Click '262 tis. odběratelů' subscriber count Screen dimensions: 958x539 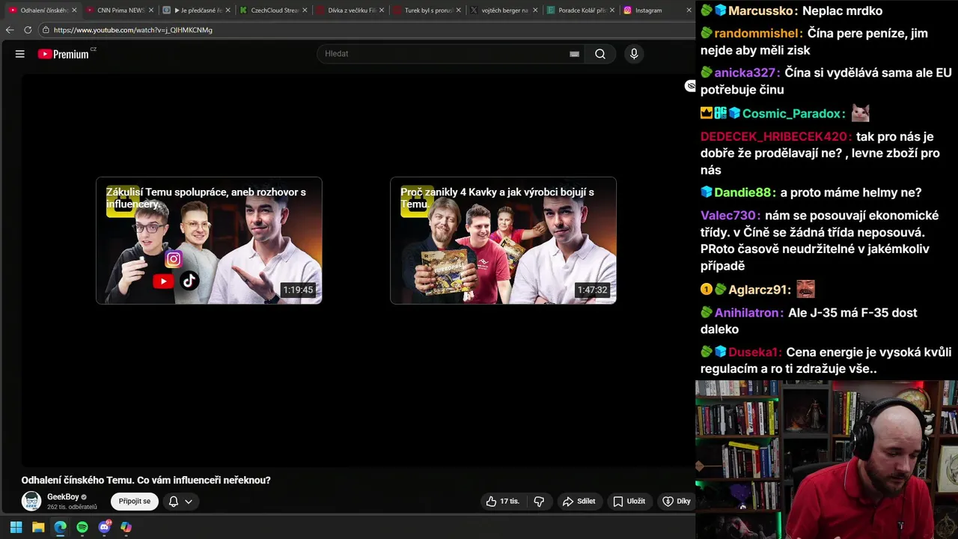(x=72, y=508)
